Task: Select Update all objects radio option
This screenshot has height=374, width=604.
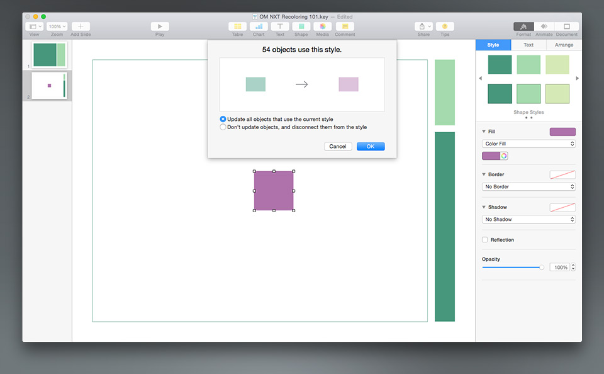Action: (223, 119)
